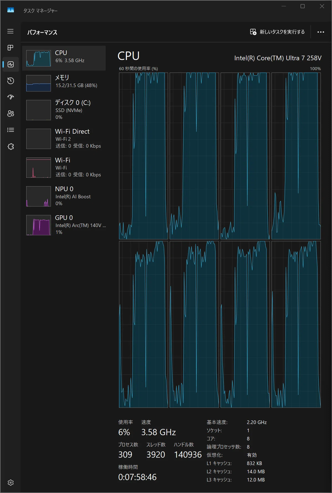Click the CPU mini graph thumbnail
The image size is (332, 493).
[38, 58]
